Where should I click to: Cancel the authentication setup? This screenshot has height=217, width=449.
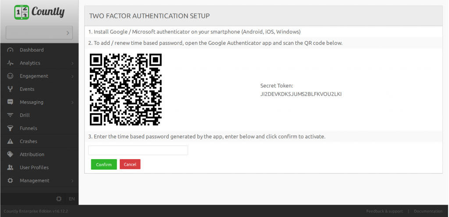pyautogui.click(x=130, y=164)
